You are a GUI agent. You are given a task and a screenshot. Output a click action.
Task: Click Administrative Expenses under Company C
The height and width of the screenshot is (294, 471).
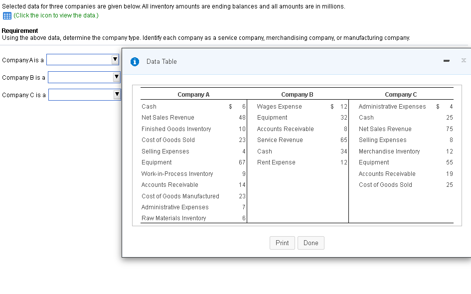(x=392, y=106)
